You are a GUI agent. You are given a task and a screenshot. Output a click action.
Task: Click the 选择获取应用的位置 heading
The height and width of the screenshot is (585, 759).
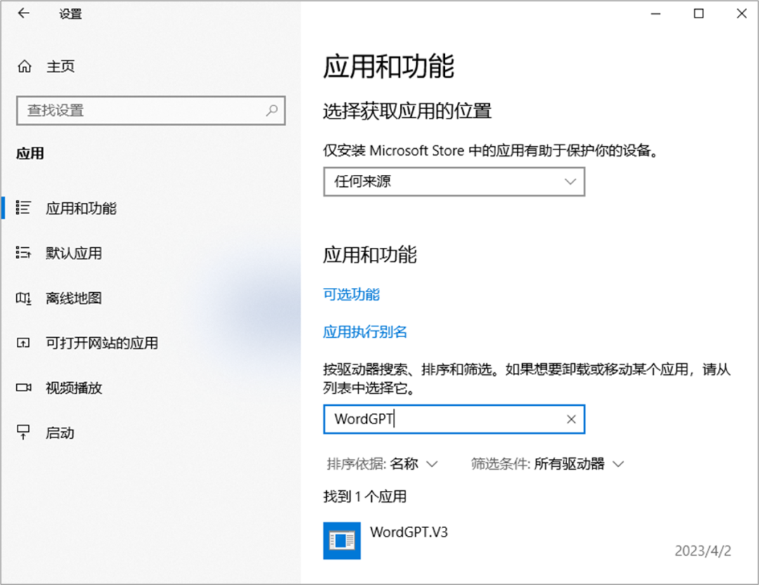click(x=407, y=111)
